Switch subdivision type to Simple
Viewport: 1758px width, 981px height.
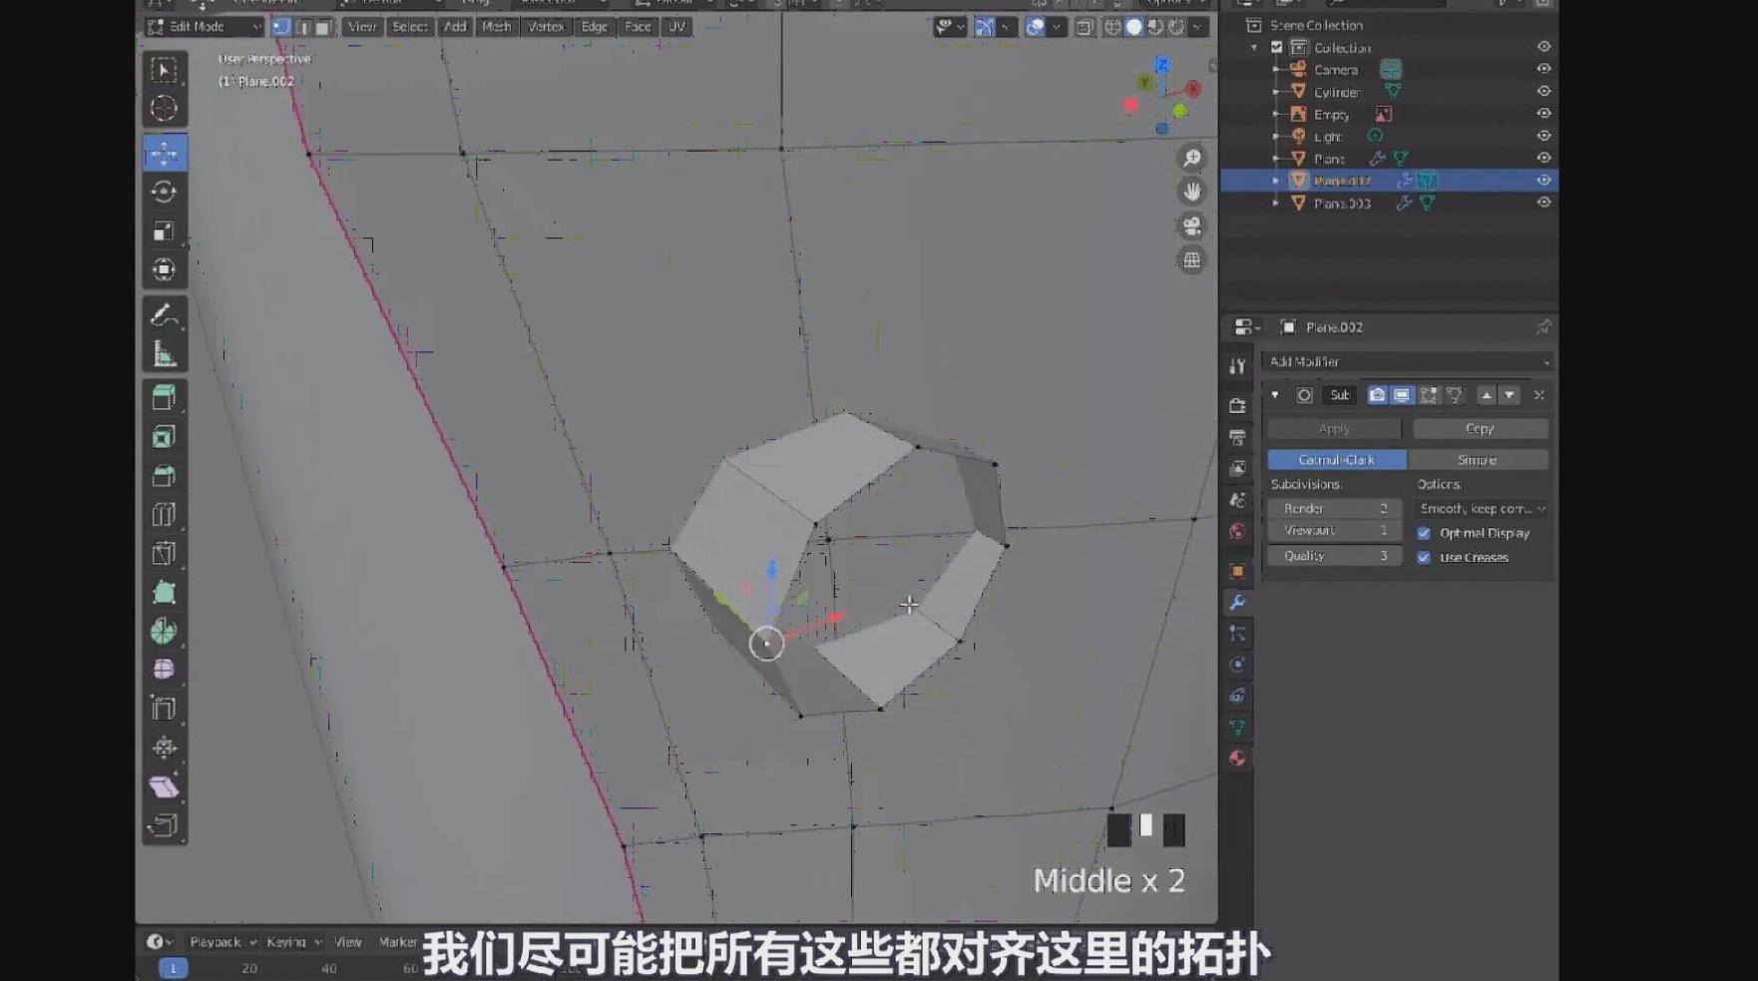point(1477,460)
